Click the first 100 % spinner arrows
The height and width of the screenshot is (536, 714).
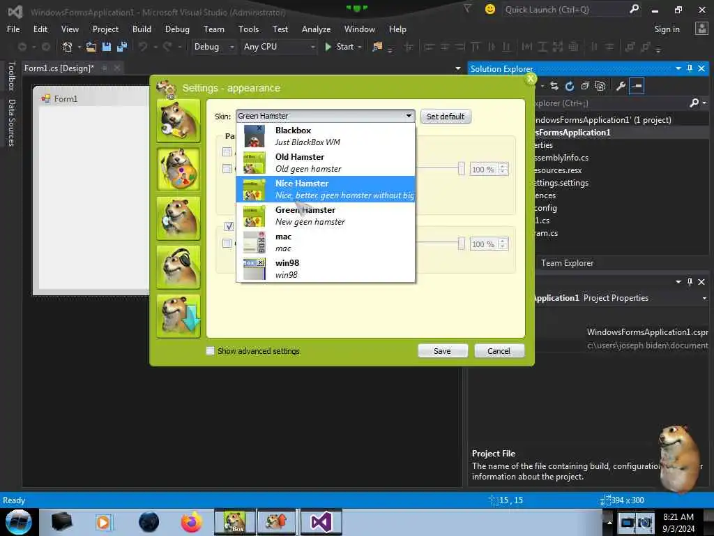[x=503, y=169]
